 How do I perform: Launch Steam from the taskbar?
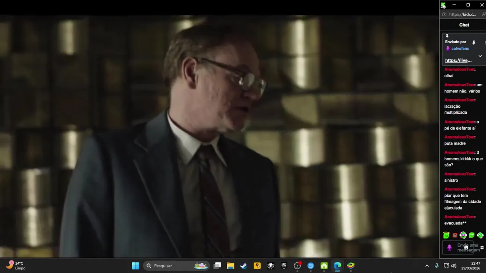244,266
